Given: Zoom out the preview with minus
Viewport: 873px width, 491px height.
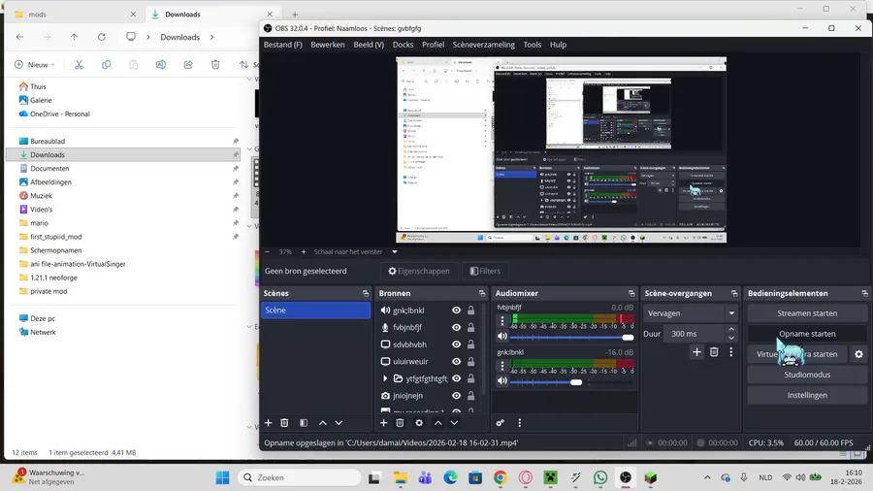Looking at the screenshot, I should 268,251.
